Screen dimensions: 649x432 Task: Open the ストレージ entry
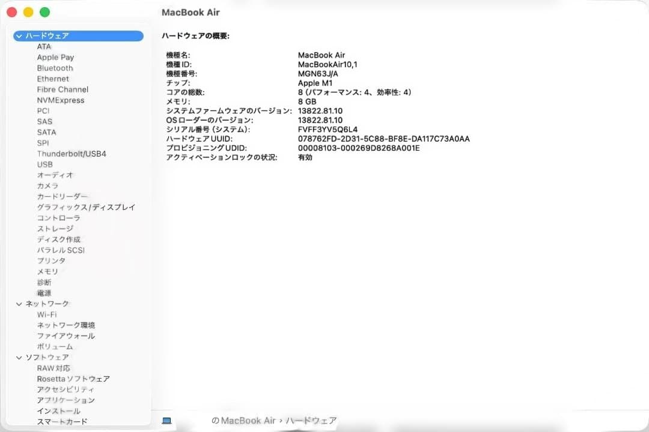pyautogui.click(x=55, y=229)
